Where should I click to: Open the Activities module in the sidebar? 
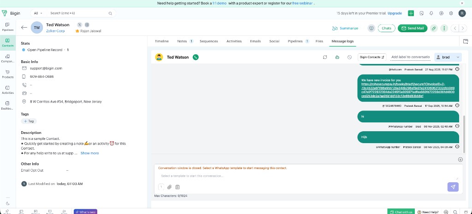point(8,90)
